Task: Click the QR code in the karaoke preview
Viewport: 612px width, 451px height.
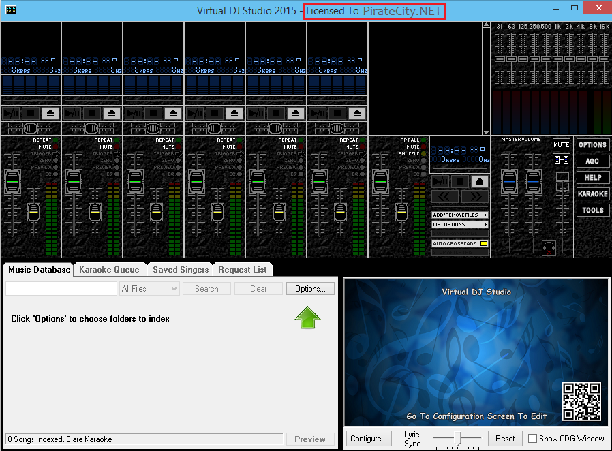Action: 581,401
